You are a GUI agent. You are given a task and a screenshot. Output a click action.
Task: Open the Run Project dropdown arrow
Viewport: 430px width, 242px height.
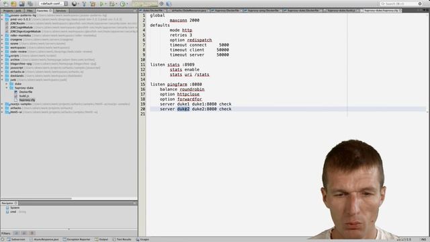click(x=105, y=4)
